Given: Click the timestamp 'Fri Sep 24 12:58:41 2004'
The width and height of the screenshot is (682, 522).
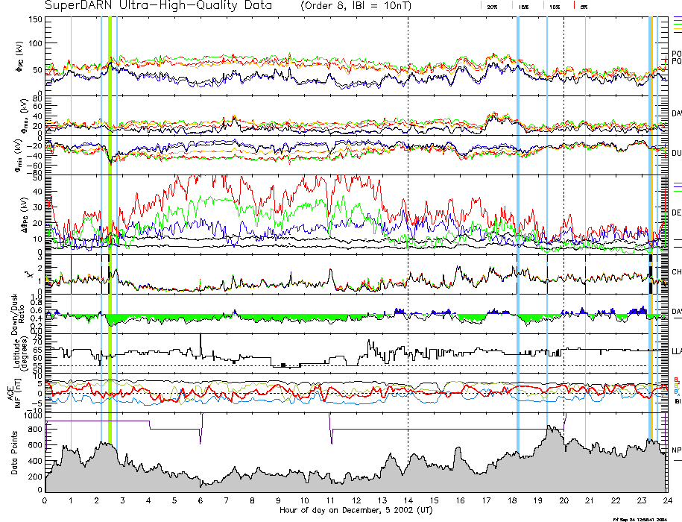Looking at the screenshot, I should click(x=640, y=519).
